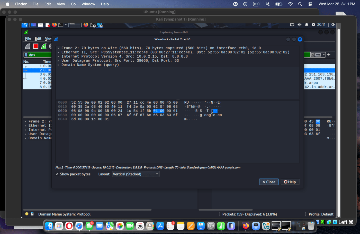Click the shark fin start capture icon
The image size is (360, 234).
[x=27, y=46]
